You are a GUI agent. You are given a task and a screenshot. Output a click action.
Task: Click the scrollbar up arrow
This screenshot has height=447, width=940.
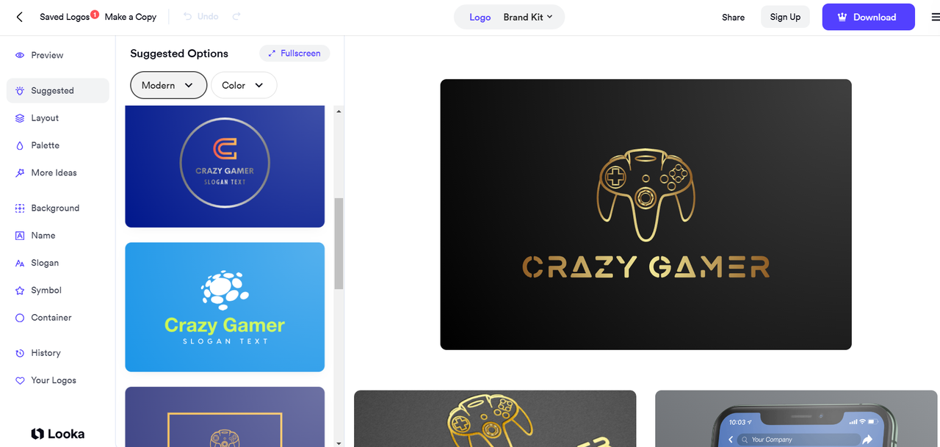tap(339, 112)
